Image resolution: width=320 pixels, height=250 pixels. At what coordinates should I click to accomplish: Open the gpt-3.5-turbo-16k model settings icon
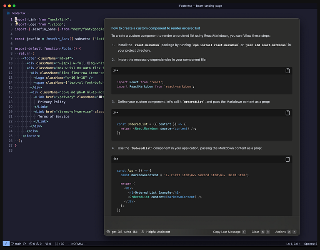click(x=108, y=232)
